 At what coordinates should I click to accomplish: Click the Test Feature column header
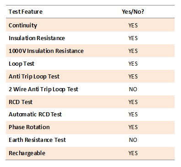pyautogui.click(x=26, y=12)
